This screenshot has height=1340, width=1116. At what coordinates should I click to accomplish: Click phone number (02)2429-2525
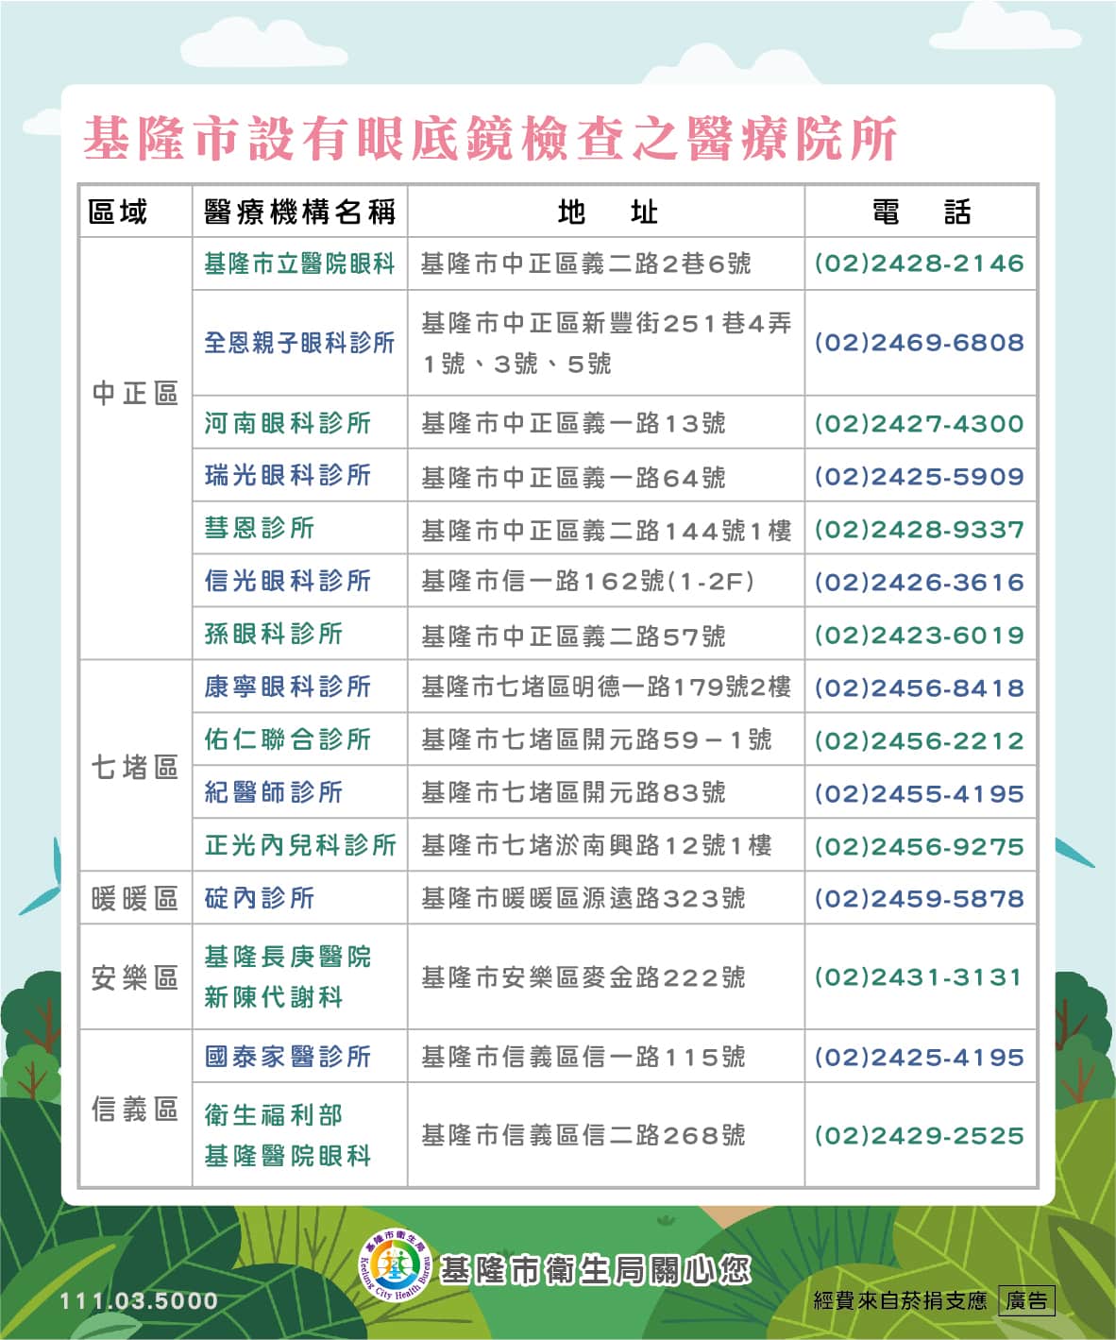[x=920, y=1135]
